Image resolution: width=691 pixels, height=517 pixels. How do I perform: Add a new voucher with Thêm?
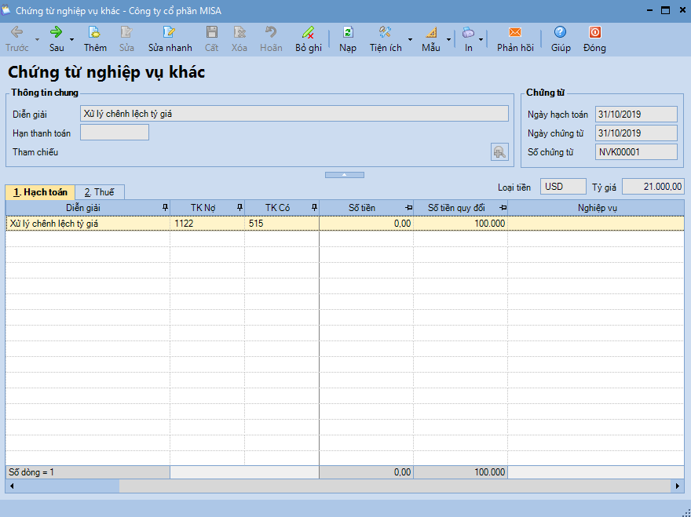[95, 39]
